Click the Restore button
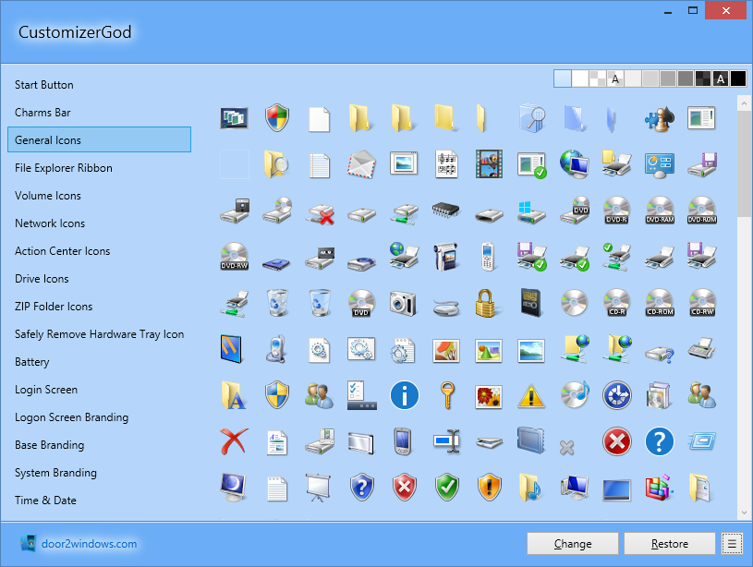The image size is (753, 567). (670, 544)
